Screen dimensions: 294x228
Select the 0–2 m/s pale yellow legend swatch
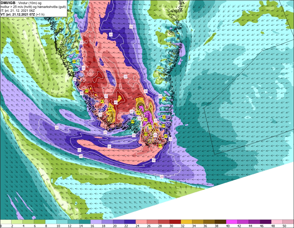tap(6, 222)
